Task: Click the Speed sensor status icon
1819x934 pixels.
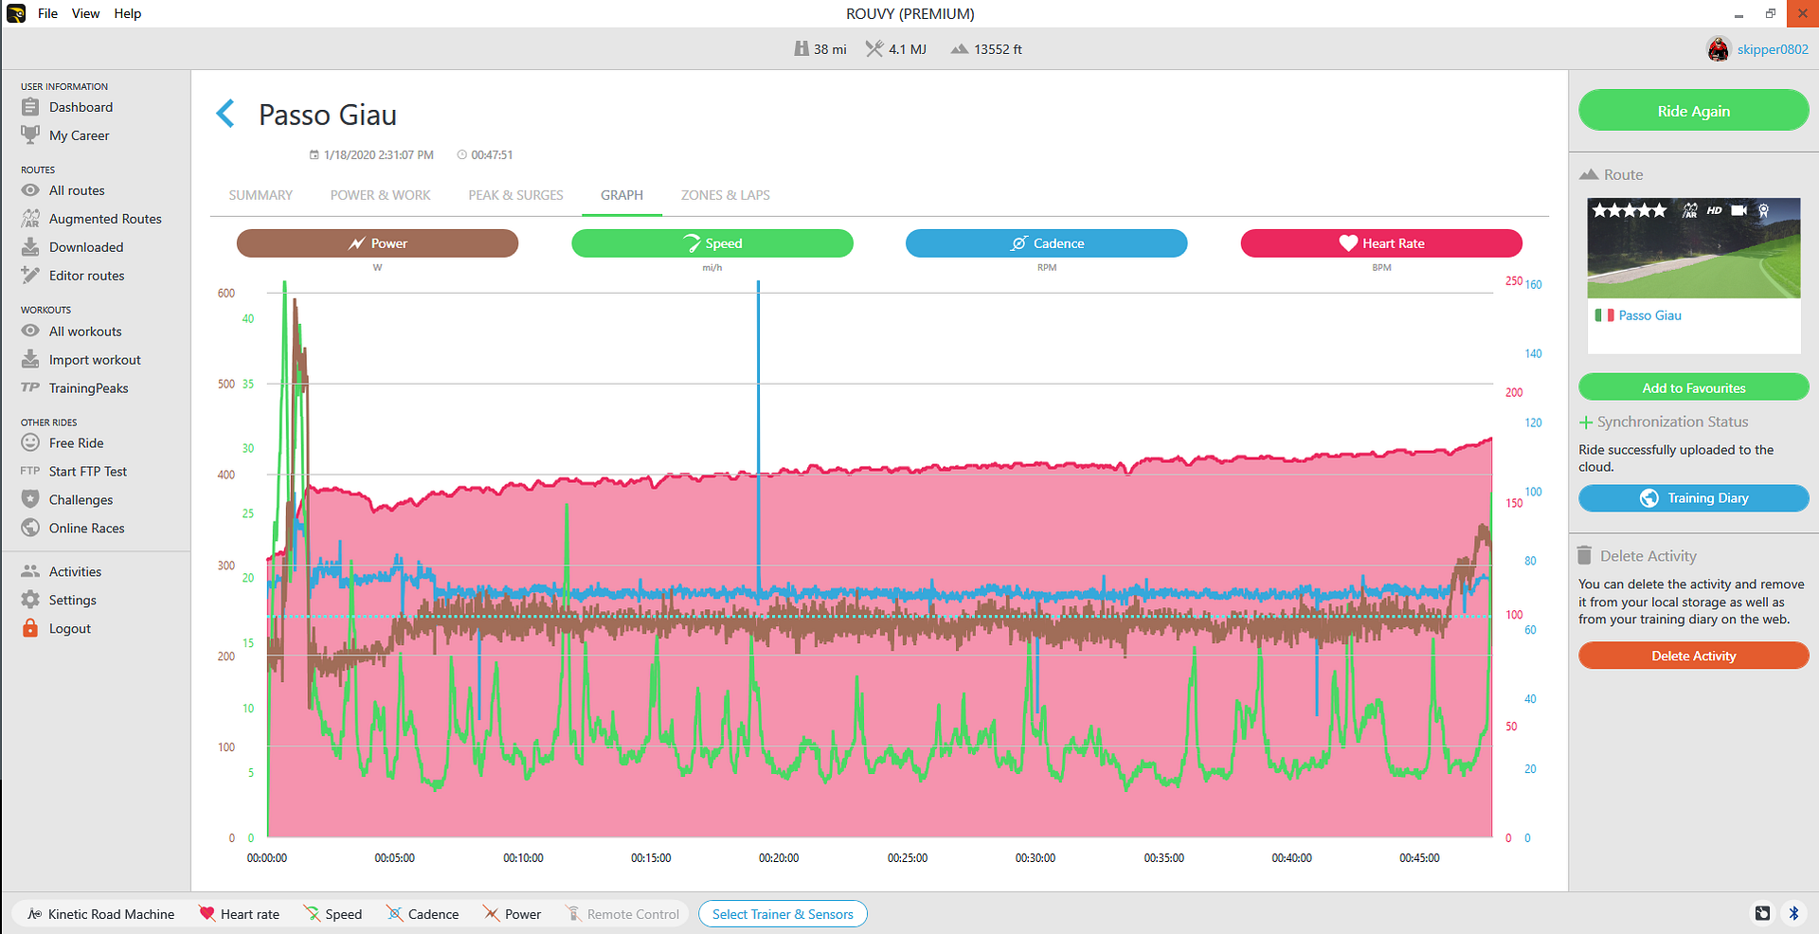Action: tap(312, 913)
